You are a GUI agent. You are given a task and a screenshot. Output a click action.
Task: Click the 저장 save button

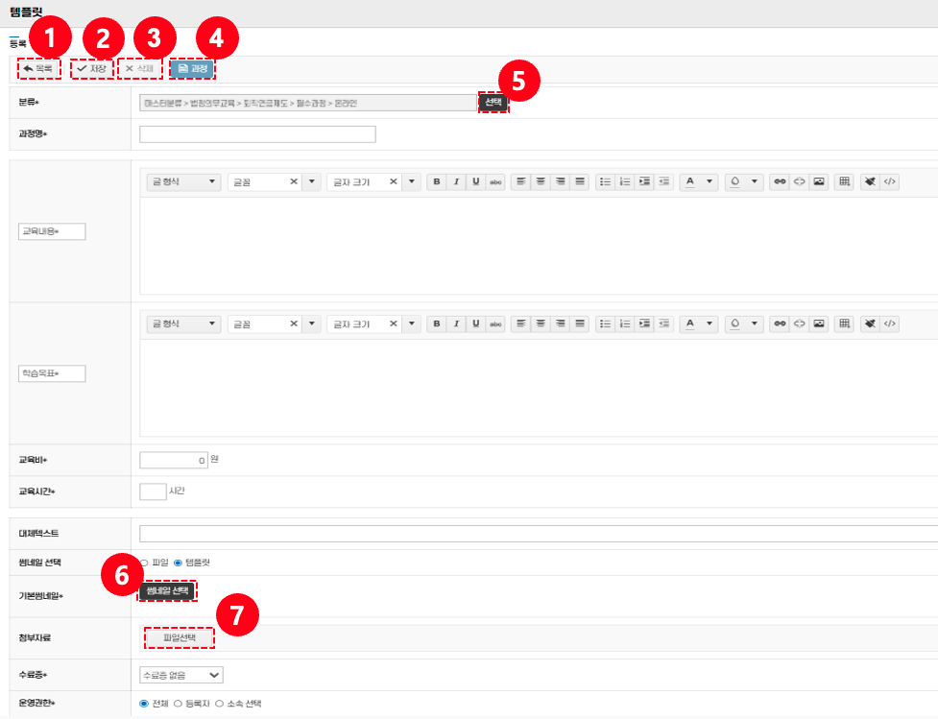click(x=92, y=68)
